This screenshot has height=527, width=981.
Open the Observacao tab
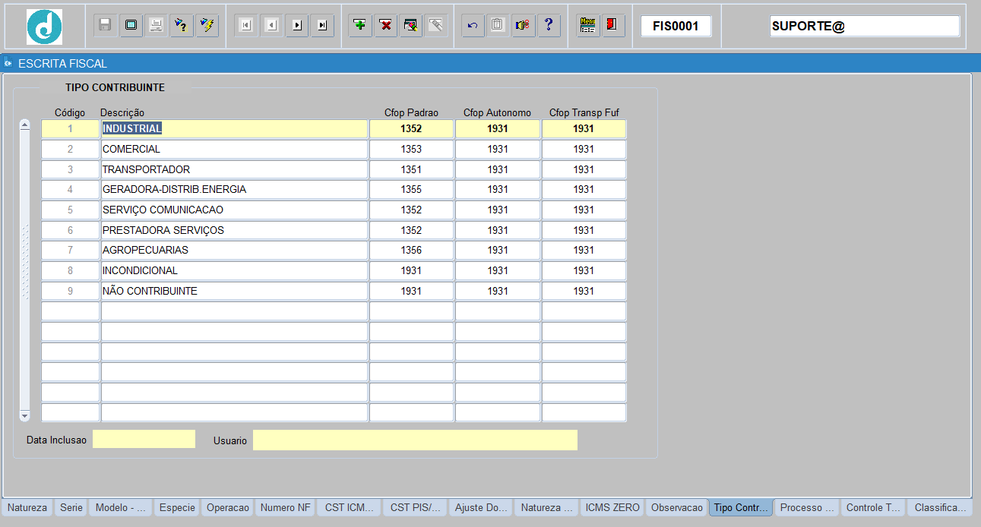(x=677, y=508)
